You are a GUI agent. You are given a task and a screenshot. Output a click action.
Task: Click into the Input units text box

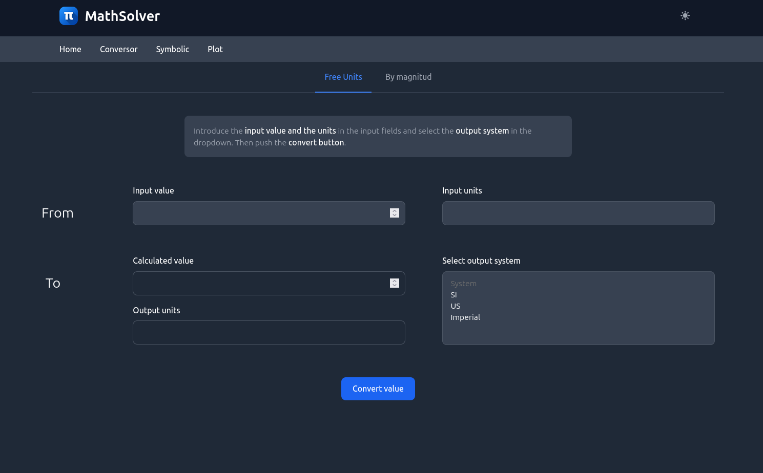click(x=578, y=213)
